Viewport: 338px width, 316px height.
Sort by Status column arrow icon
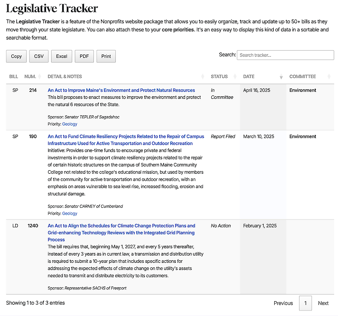tap(235, 76)
